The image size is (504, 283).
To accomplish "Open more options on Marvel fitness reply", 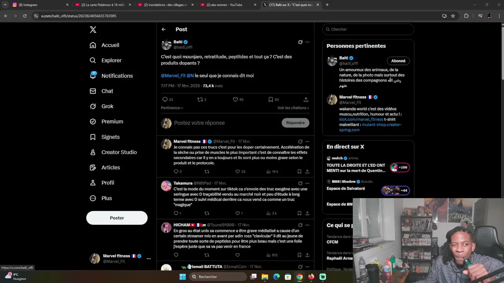I will pos(308,141).
